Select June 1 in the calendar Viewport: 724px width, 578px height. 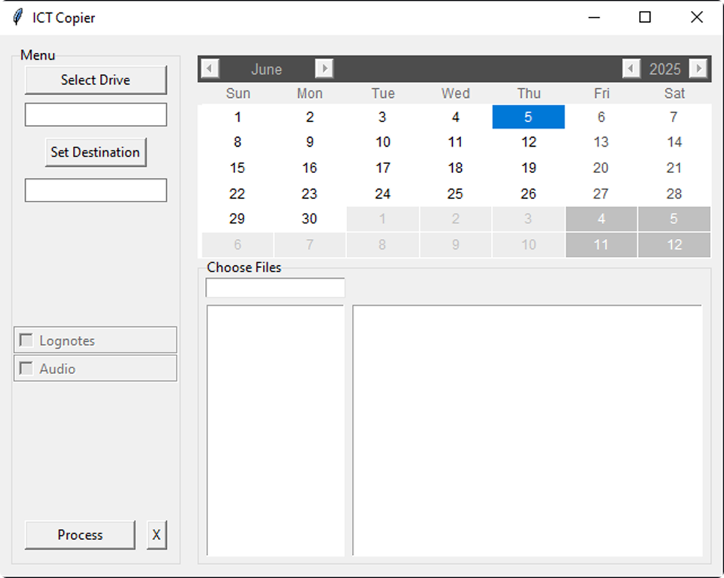(x=237, y=117)
